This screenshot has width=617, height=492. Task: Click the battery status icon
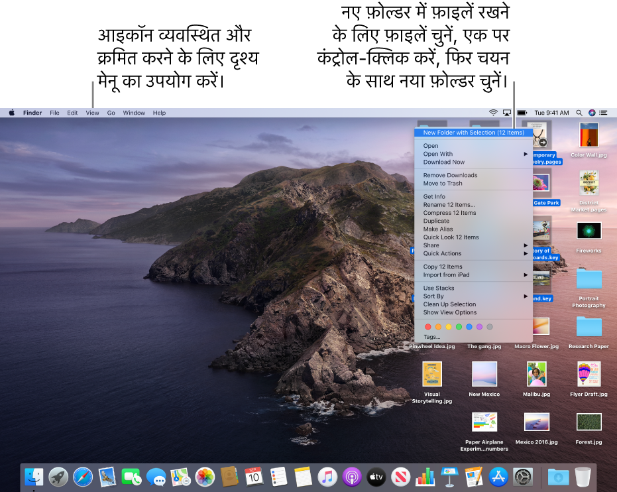pyautogui.click(x=522, y=113)
